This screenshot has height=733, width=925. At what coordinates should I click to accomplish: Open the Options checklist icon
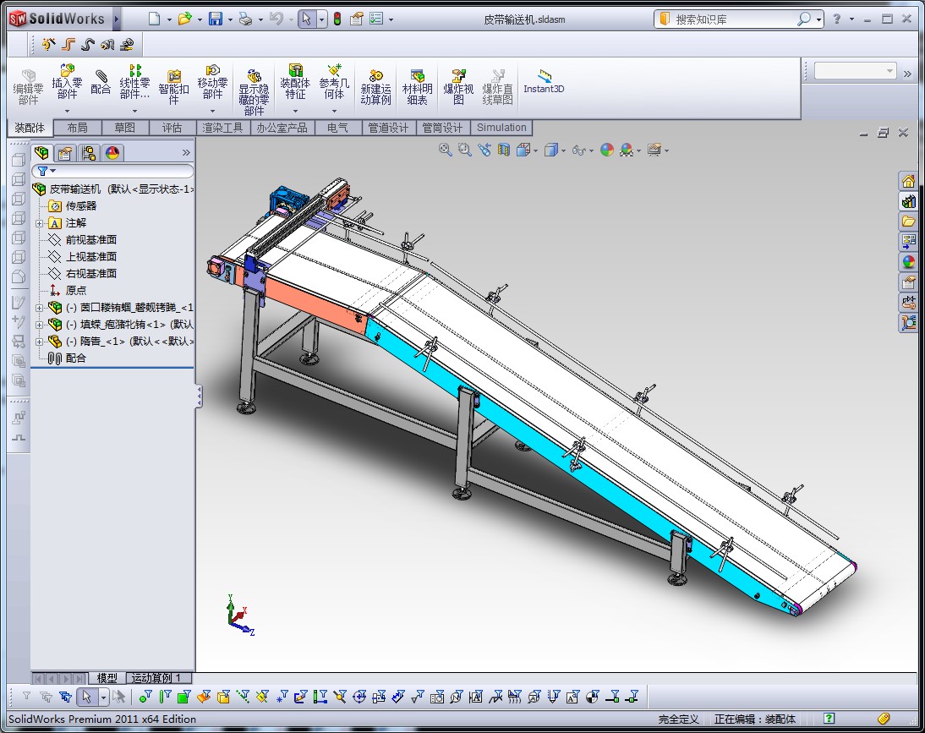(376, 19)
